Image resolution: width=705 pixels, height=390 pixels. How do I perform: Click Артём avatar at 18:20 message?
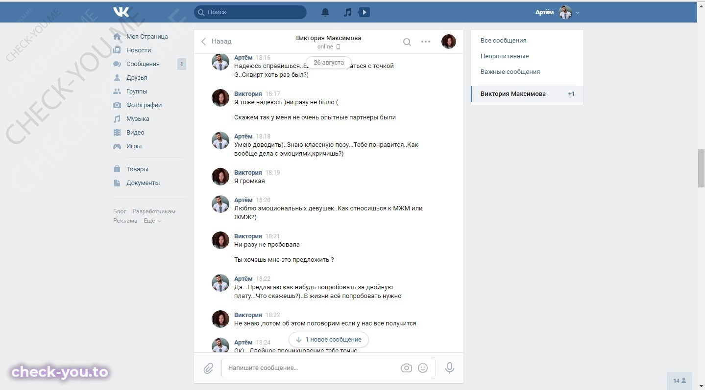(x=220, y=204)
